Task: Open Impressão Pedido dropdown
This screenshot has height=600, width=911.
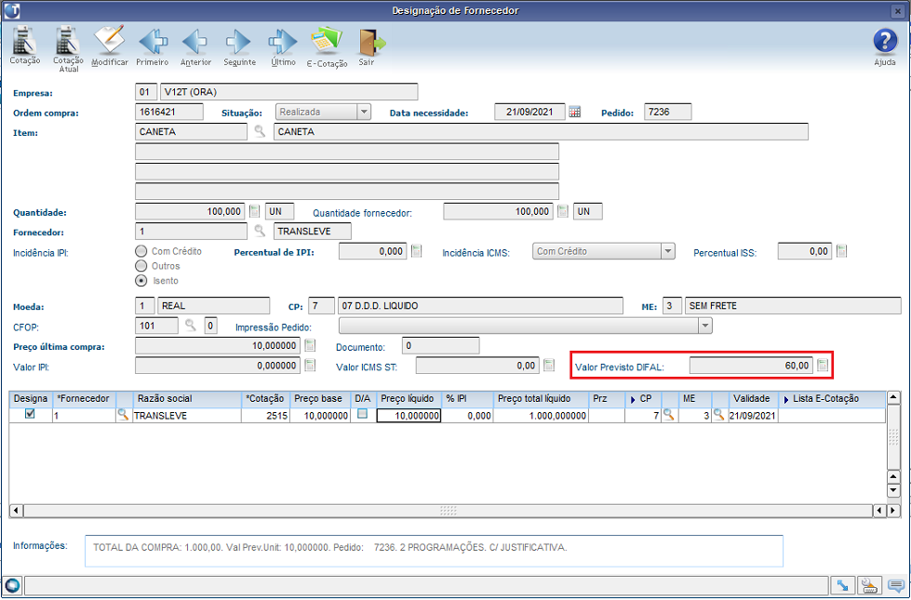Action: (704, 326)
